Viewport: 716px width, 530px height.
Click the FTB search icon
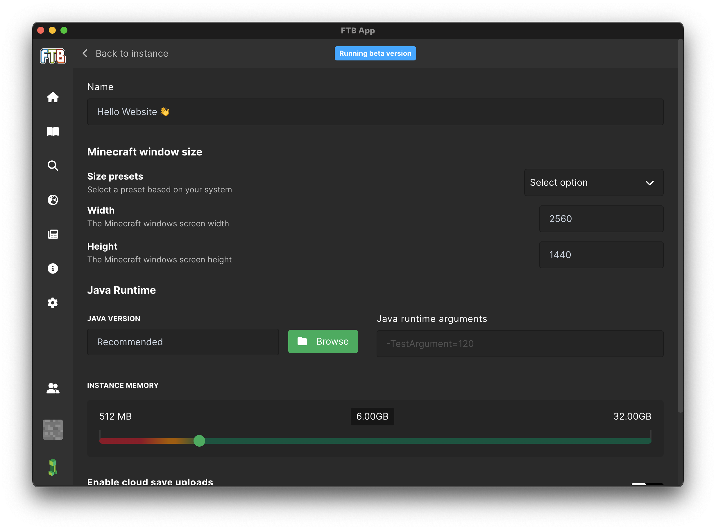(x=53, y=165)
